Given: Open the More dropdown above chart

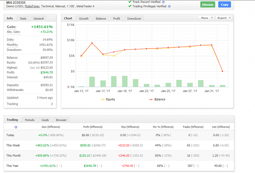Looking at the screenshot, I should (206, 18).
